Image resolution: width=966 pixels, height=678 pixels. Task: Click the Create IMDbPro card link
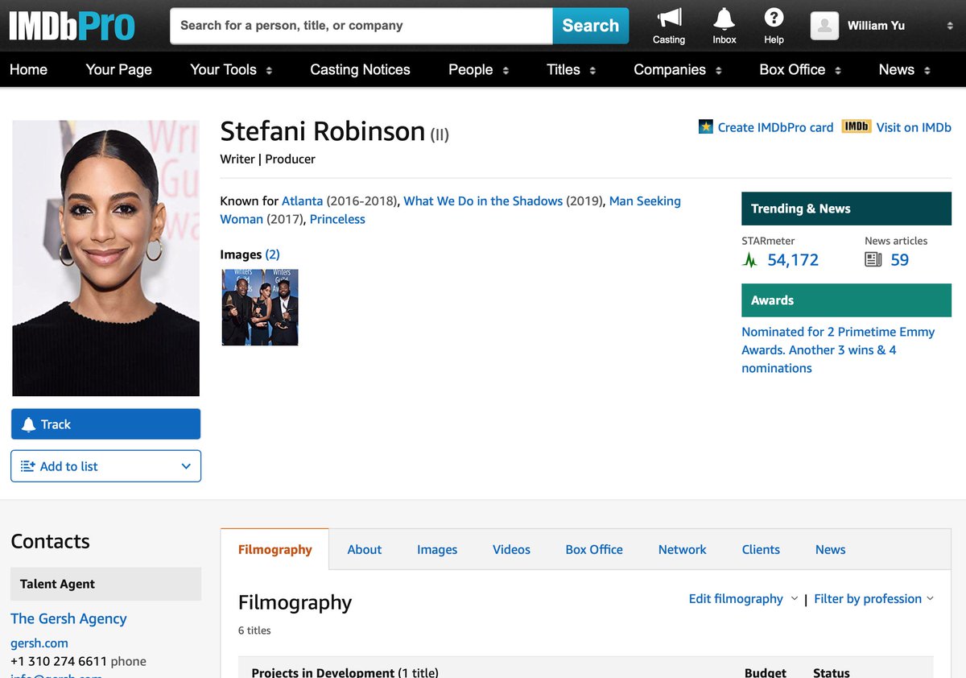point(775,126)
